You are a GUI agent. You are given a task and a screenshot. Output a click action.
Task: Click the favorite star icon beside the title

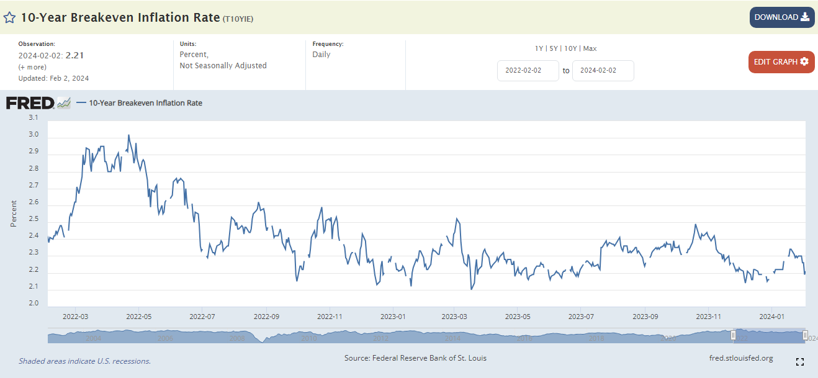tap(9, 17)
